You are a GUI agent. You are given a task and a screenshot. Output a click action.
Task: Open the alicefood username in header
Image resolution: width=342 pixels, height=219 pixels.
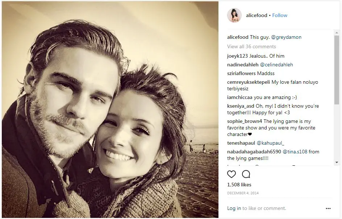[x=256, y=15]
